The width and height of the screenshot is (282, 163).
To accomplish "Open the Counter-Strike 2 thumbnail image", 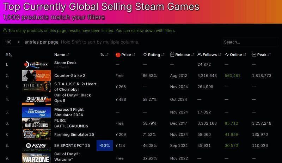I will click(36, 76).
